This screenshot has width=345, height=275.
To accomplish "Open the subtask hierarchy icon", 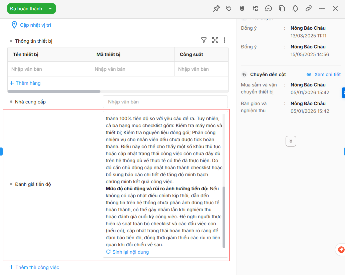I will [x=255, y=9].
